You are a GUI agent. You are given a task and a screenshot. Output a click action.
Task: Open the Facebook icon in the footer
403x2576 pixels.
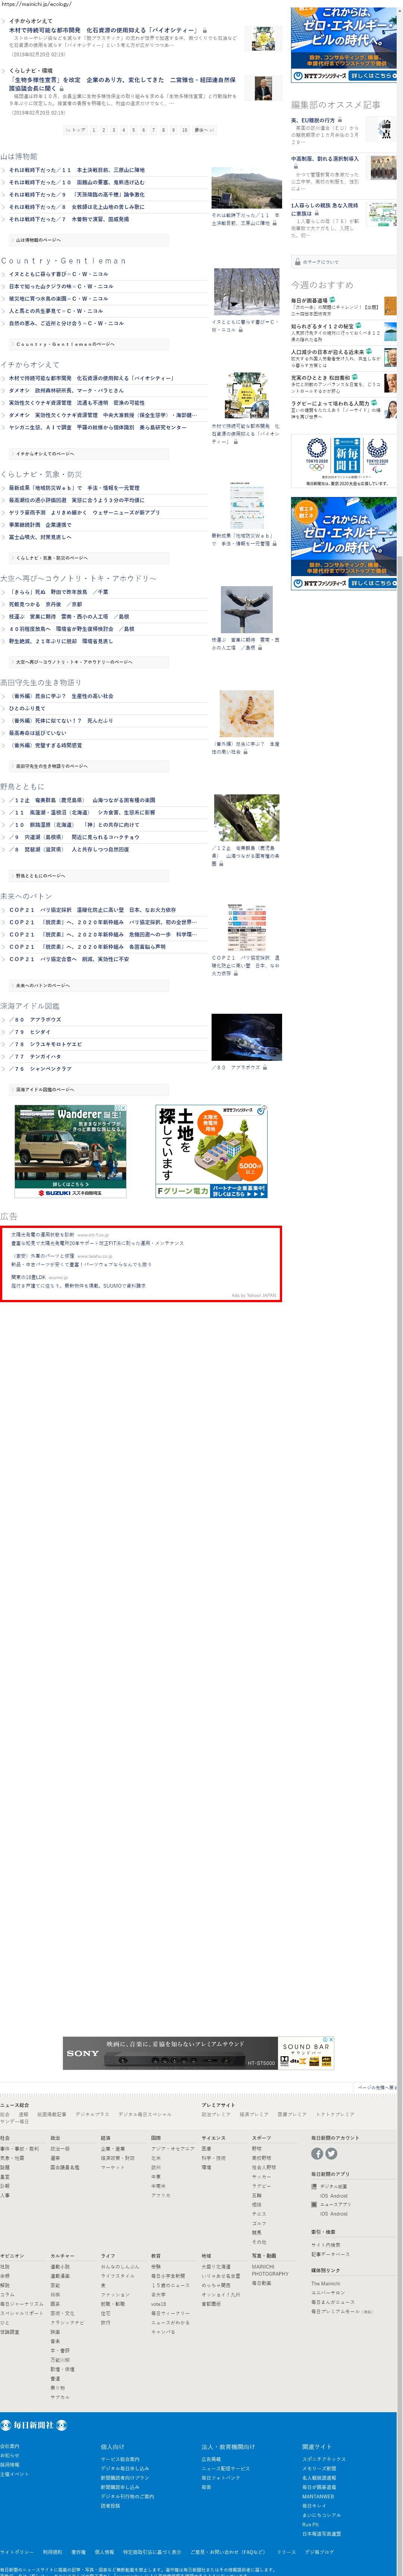[317, 2154]
